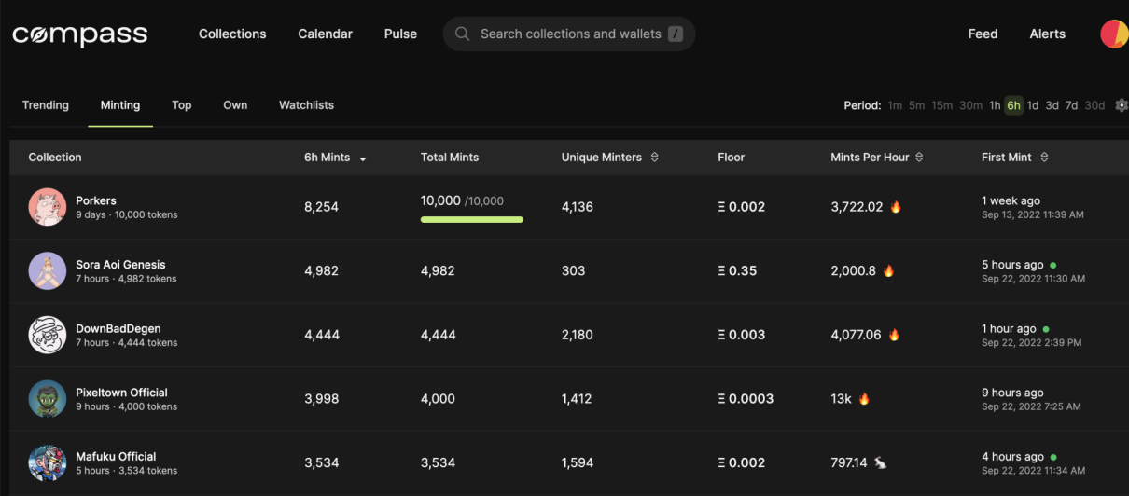Switch to the Trending tab
Image resolution: width=1129 pixels, height=496 pixels.
coord(46,105)
